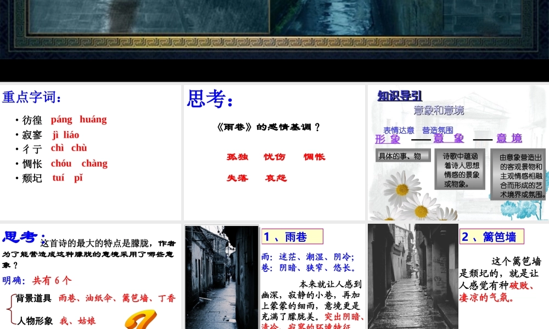549x329 pixels.
Task: Click the grey 具体的事、物 box
Action: 403,156
